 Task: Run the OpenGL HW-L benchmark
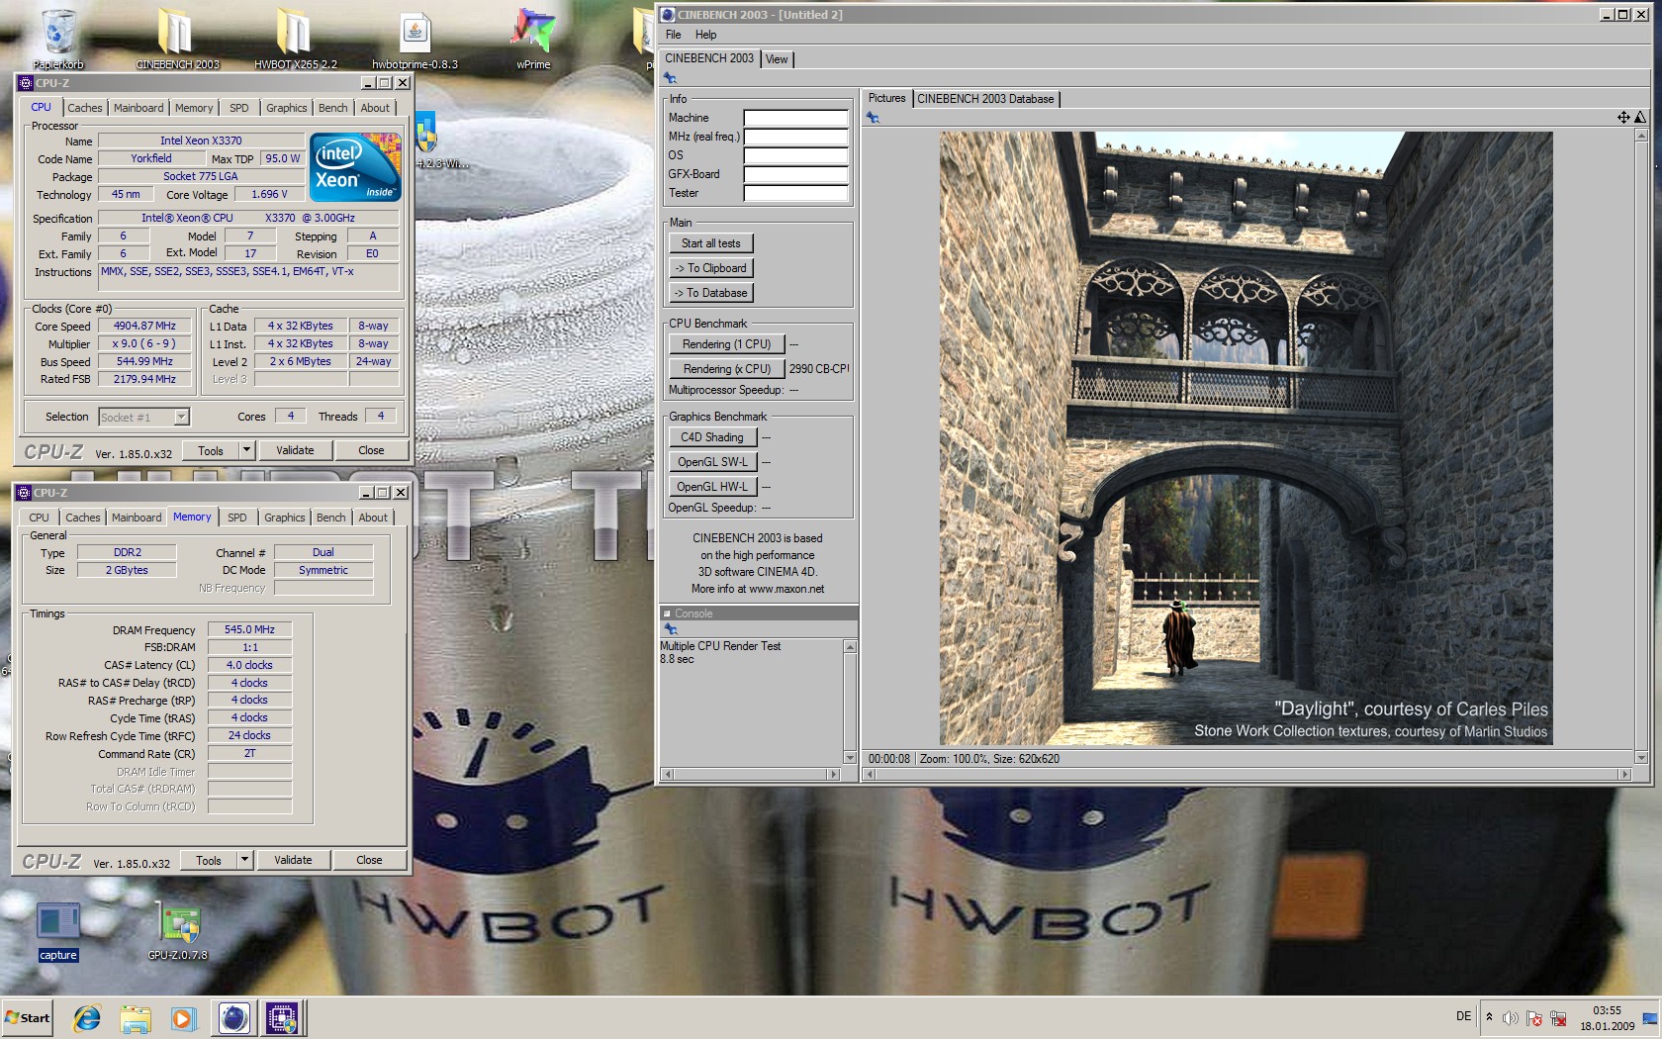tap(713, 487)
